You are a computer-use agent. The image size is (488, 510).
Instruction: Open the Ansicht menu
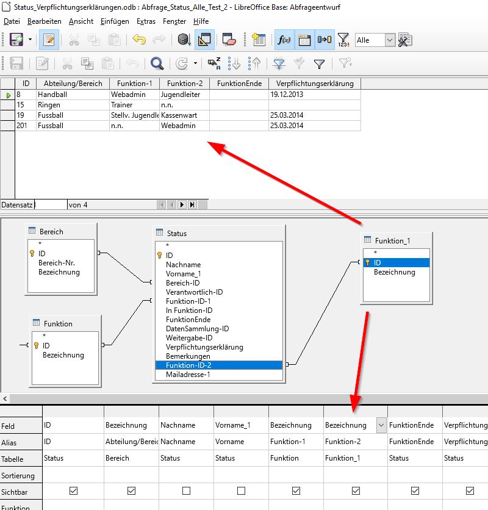tap(81, 21)
